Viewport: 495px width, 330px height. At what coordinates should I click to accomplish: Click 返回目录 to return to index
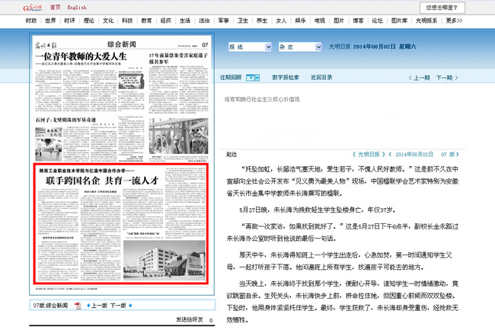click(x=322, y=77)
